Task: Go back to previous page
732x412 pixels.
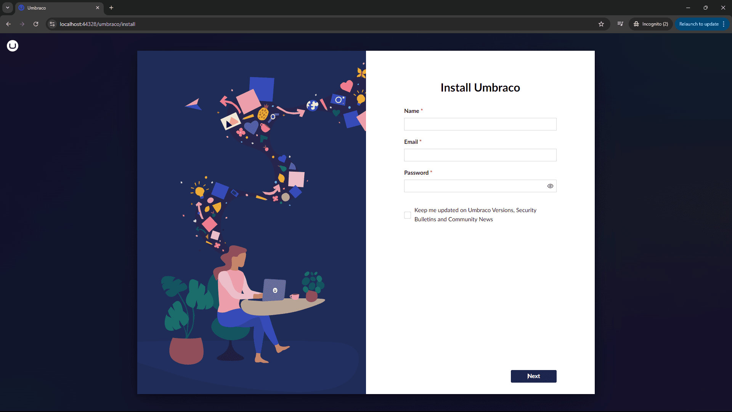Action: 8,24
